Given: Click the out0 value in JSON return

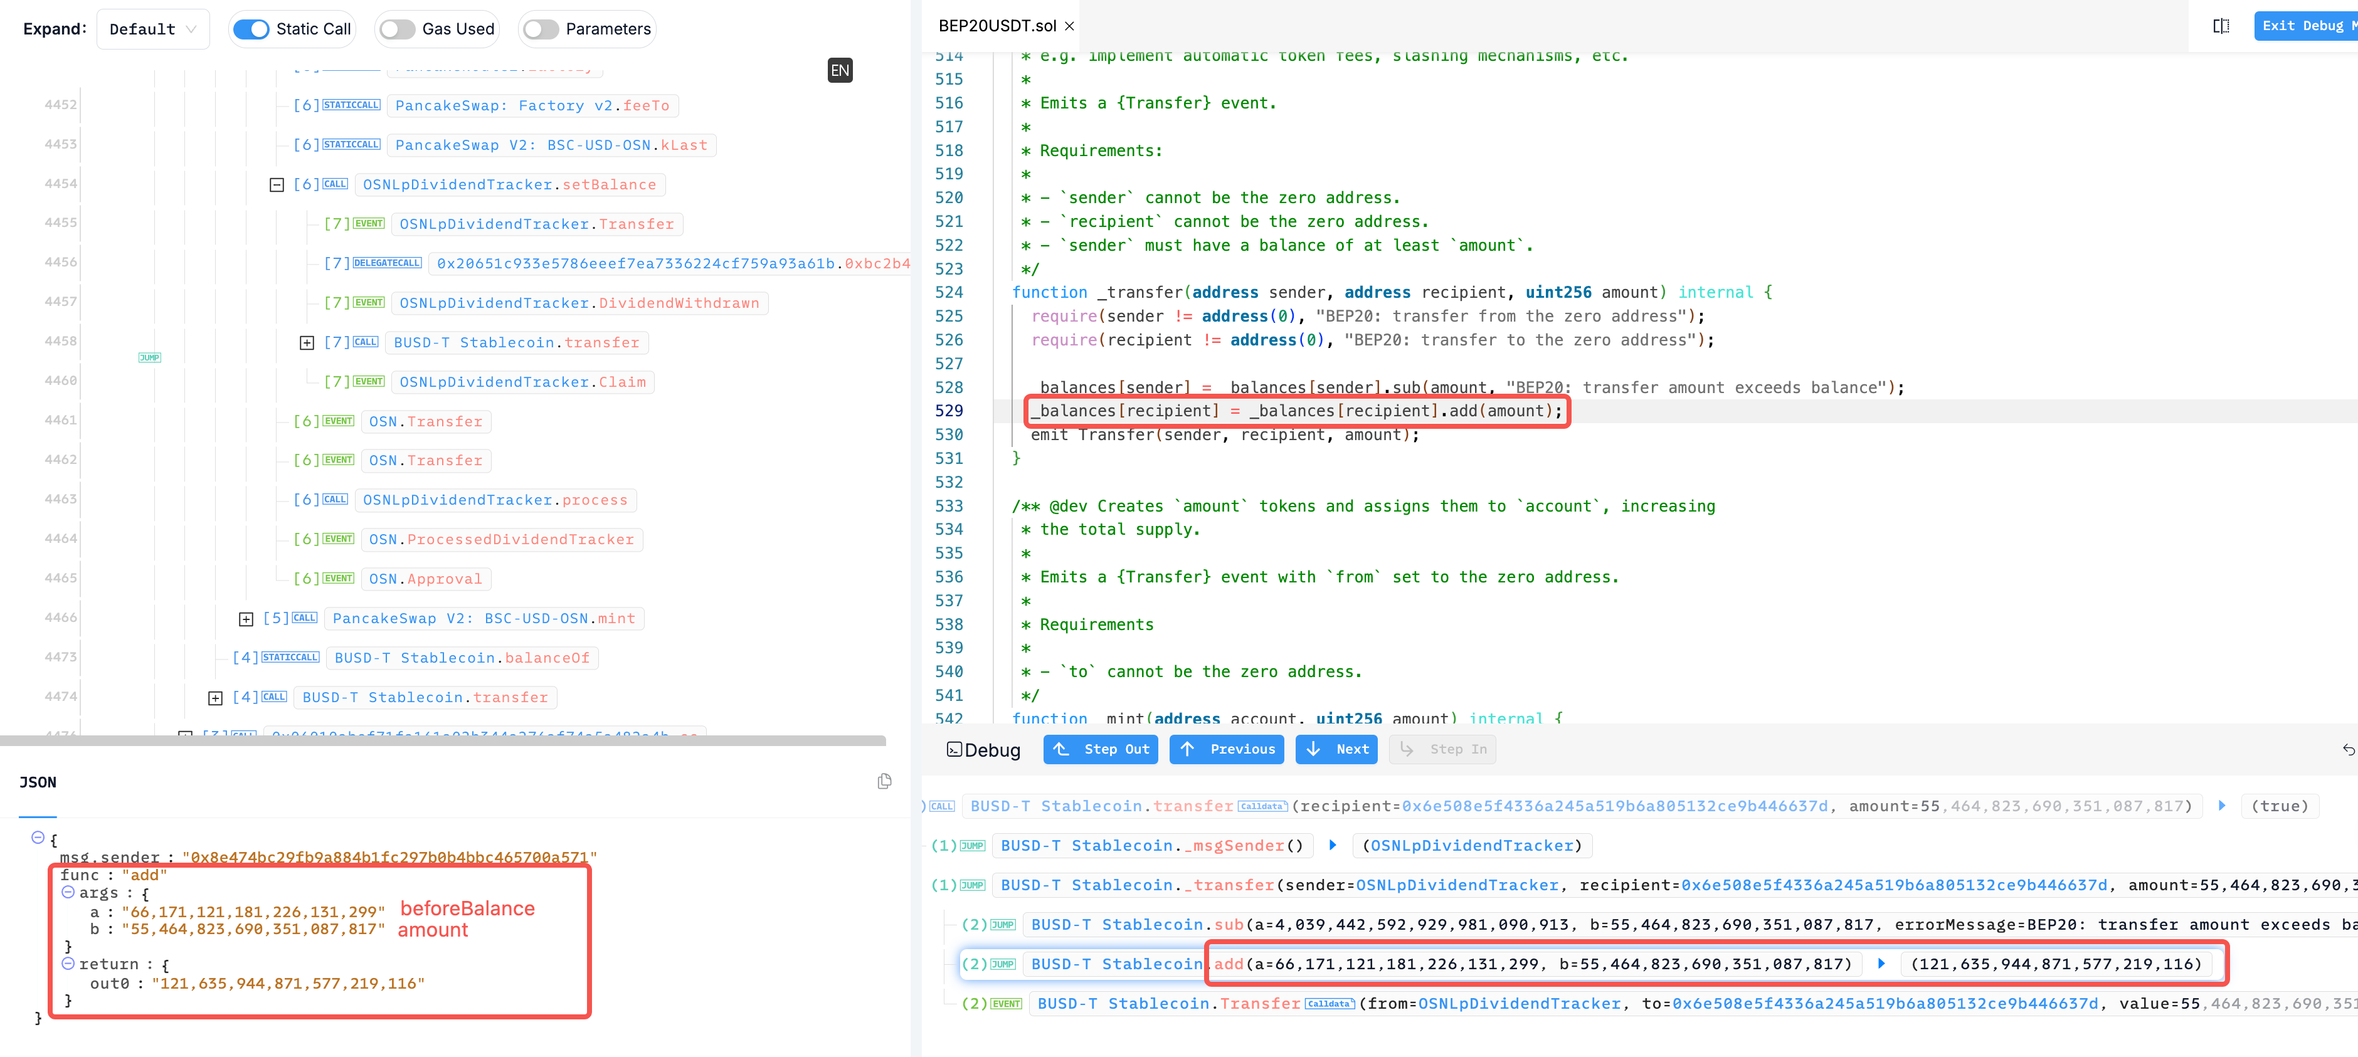Looking at the screenshot, I should [287, 984].
